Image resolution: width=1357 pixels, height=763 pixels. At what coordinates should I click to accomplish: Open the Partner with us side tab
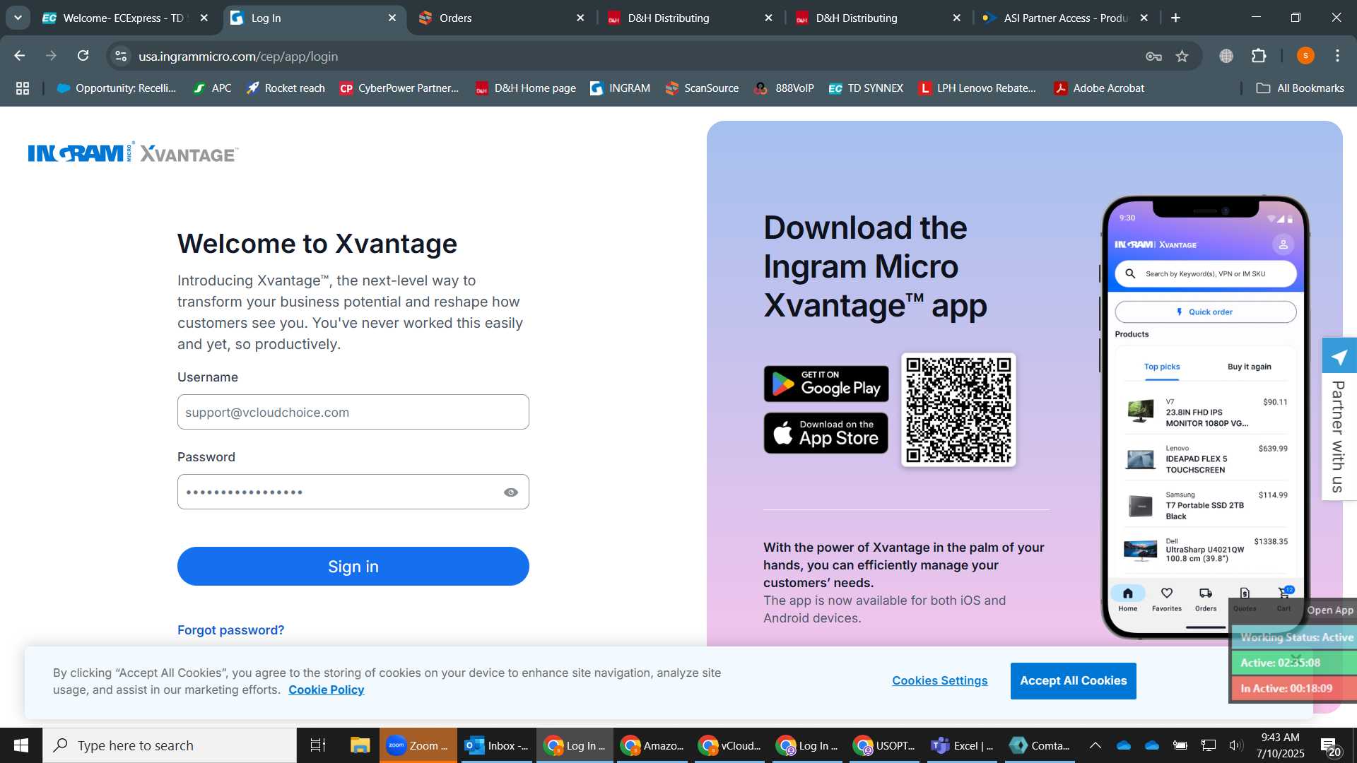tap(1339, 419)
